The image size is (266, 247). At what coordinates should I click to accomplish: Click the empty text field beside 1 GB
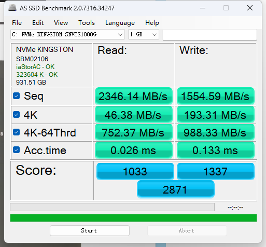tap(209, 35)
